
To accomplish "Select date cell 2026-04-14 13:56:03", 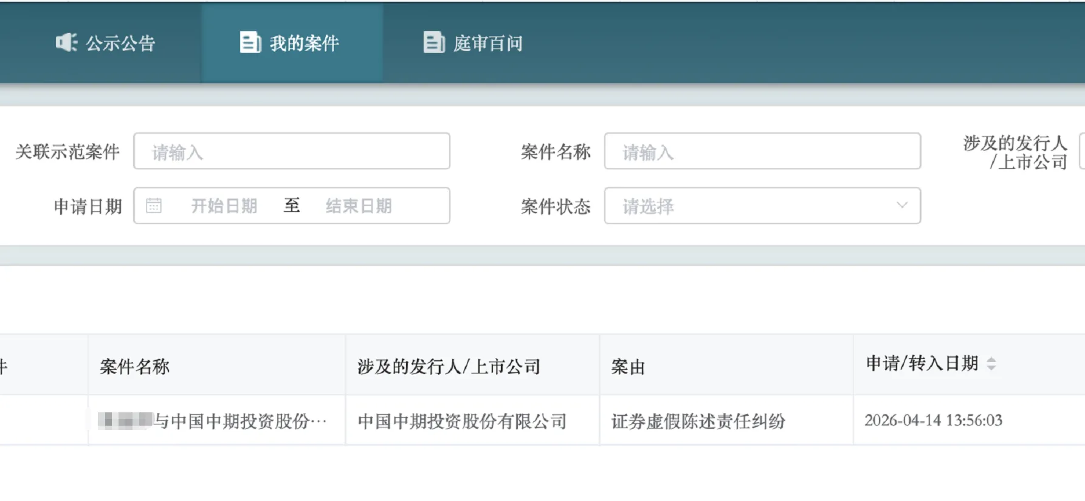I will [933, 420].
